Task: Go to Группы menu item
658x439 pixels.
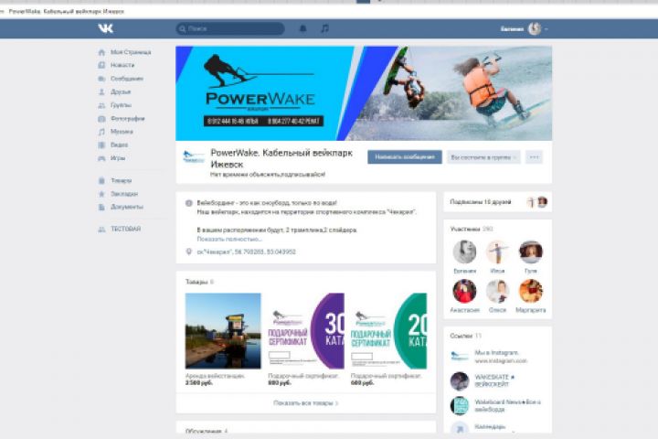Action: 121,105
